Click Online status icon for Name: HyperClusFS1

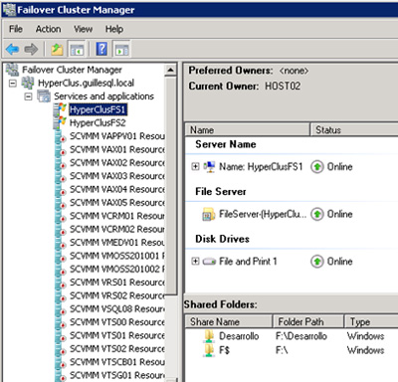tap(317, 167)
